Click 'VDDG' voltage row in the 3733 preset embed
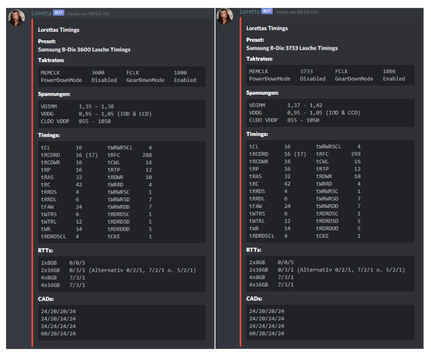This screenshot has width=431, height=358. [x=305, y=113]
